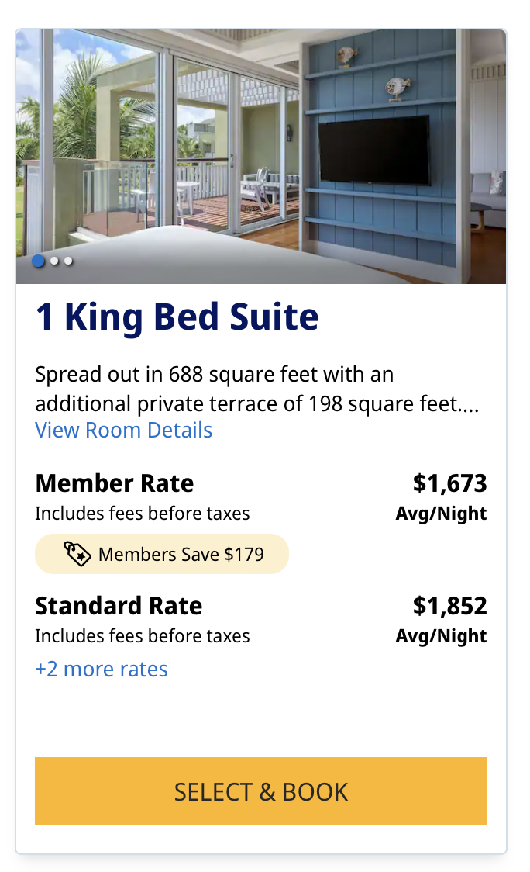Click the Members Save $179 badge text
The height and width of the screenshot is (872, 530).
tap(181, 555)
